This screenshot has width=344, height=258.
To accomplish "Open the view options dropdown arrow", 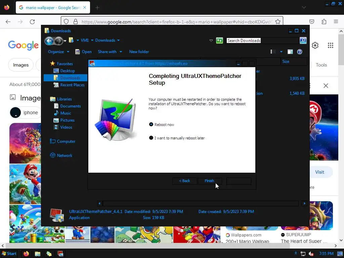I will [281, 52].
